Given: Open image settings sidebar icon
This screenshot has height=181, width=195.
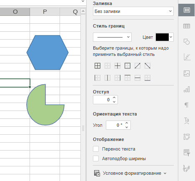Looking at the screenshot, I should click(x=187, y=73).
